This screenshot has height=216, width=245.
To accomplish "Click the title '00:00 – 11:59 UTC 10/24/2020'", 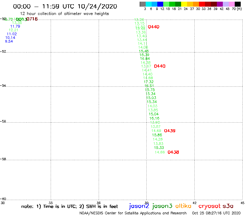I will pos(65,7).
